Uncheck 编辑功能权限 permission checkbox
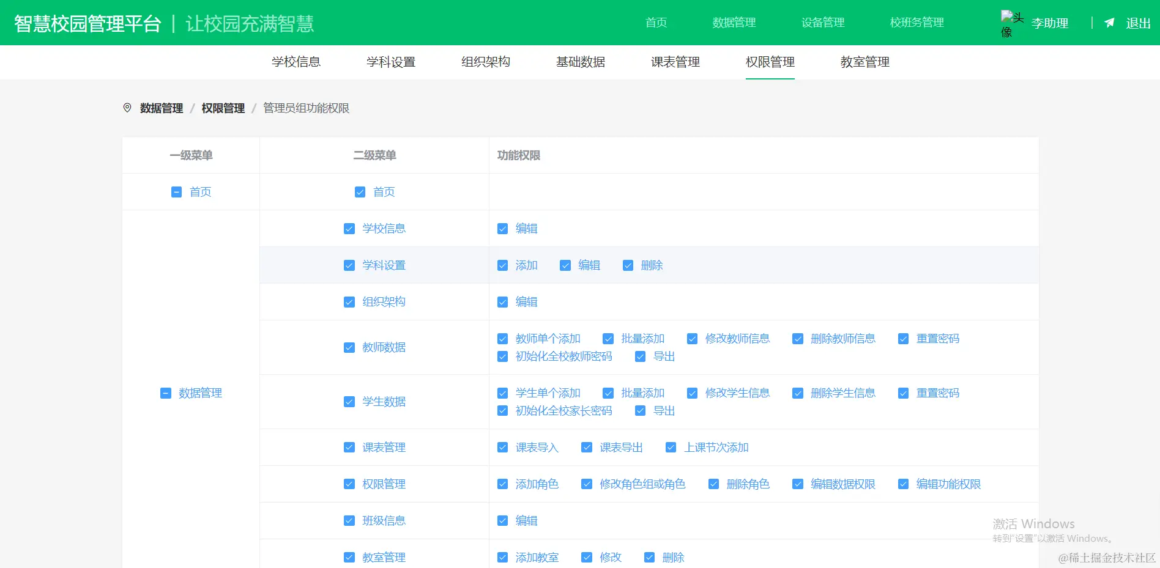Image resolution: width=1160 pixels, height=568 pixels. coord(903,484)
